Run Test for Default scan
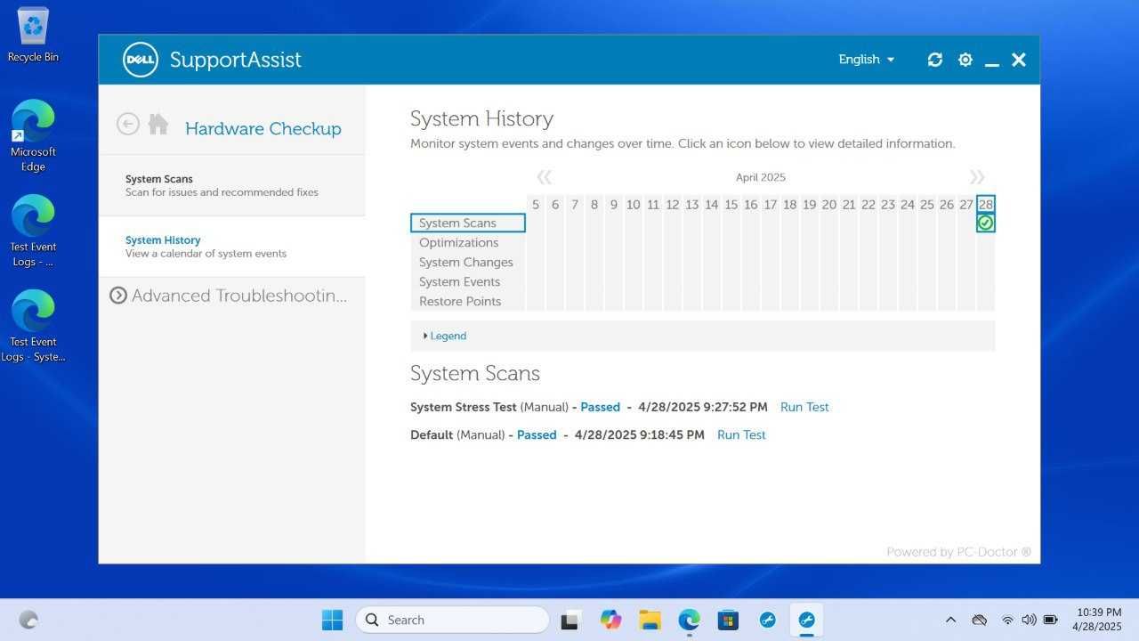This screenshot has height=641, width=1139. [x=741, y=434]
